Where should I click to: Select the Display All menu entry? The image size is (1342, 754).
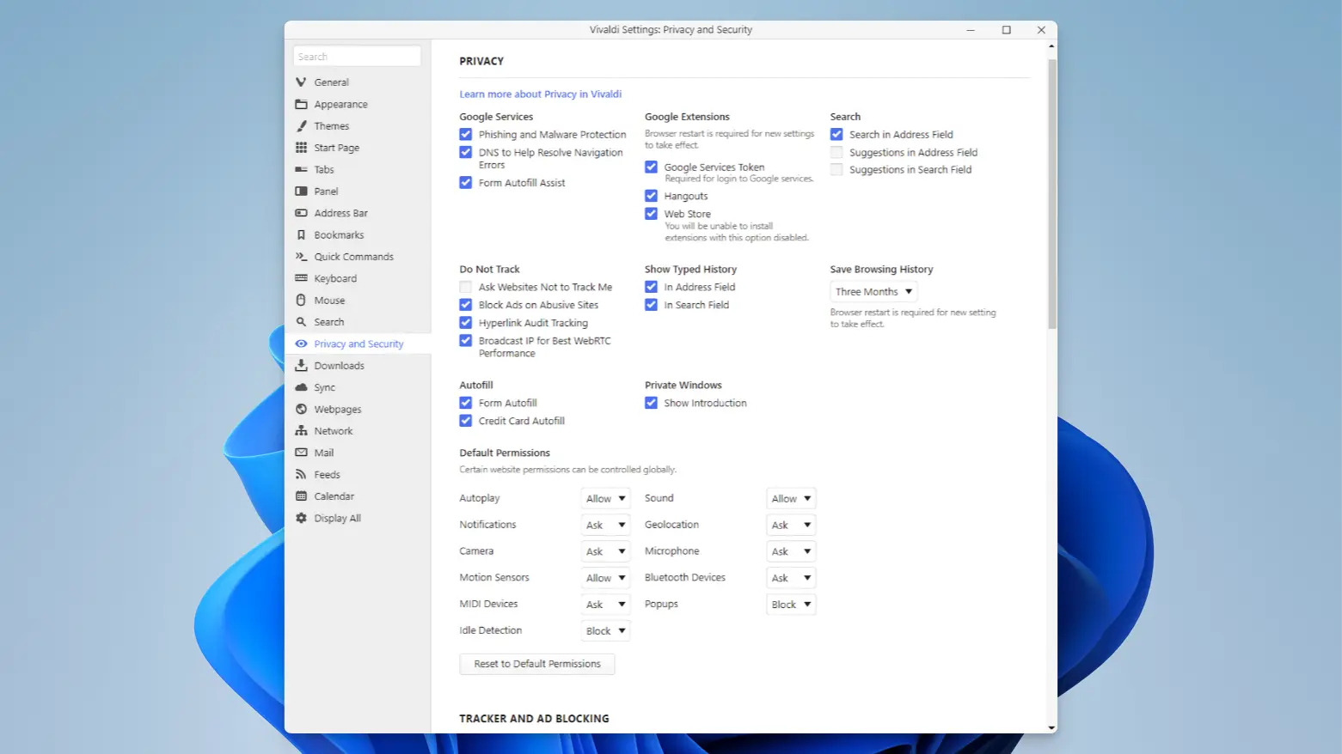pyautogui.click(x=337, y=518)
